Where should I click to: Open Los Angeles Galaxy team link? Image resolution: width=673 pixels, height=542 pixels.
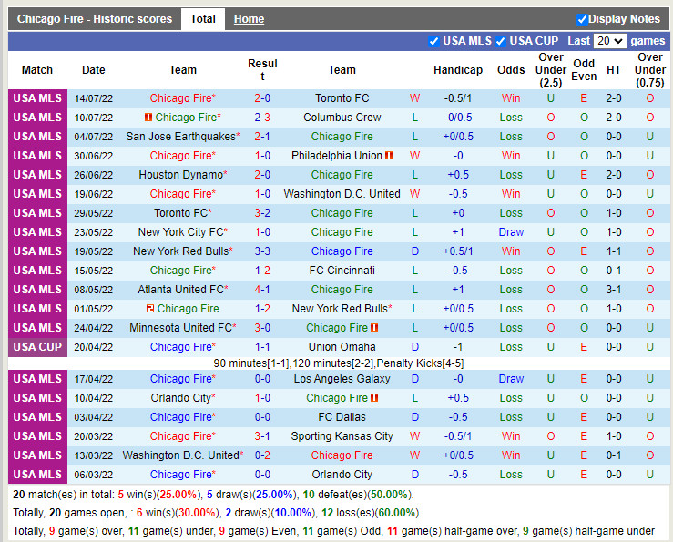coord(342,379)
